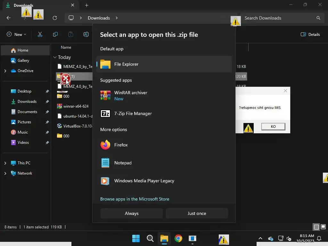
Task: Choose Firefox to open the zip
Action: point(164,145)
